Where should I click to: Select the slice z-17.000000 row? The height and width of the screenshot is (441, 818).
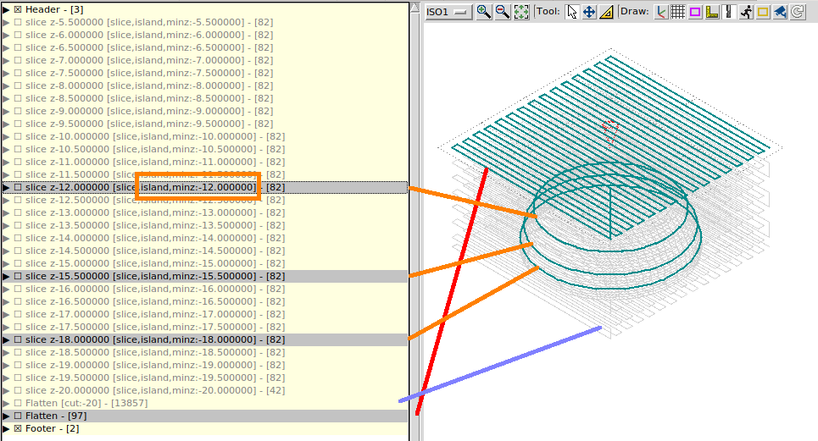(x=204, y=315)
